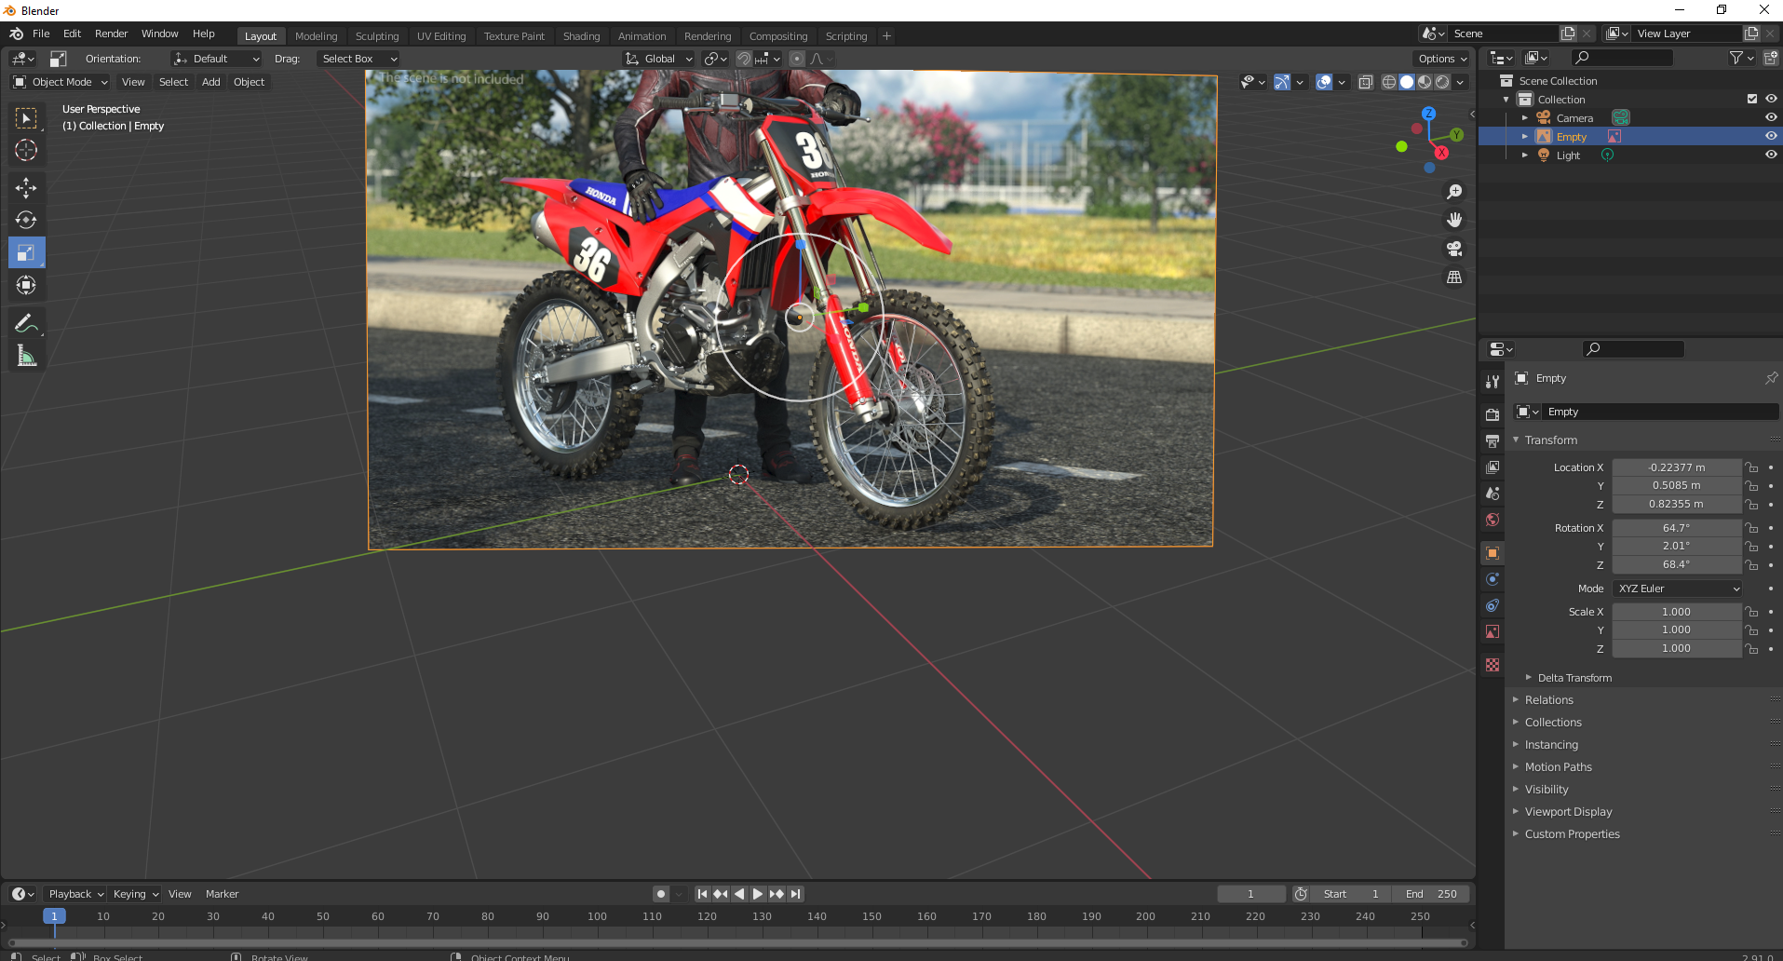Switch perspective/orthographic grid icon
The image size is (1783, 961).
pyautogui.click(x=1454, y=277)
